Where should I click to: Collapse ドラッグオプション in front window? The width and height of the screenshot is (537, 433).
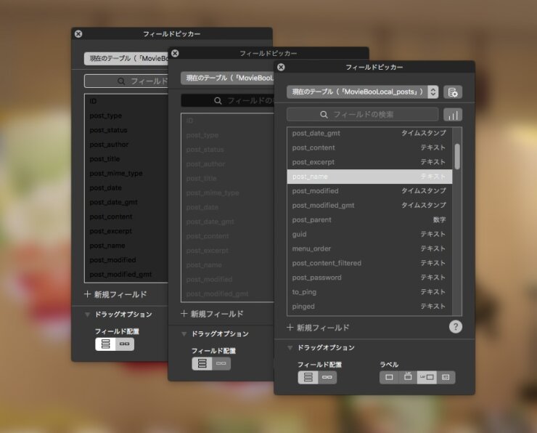290,348
